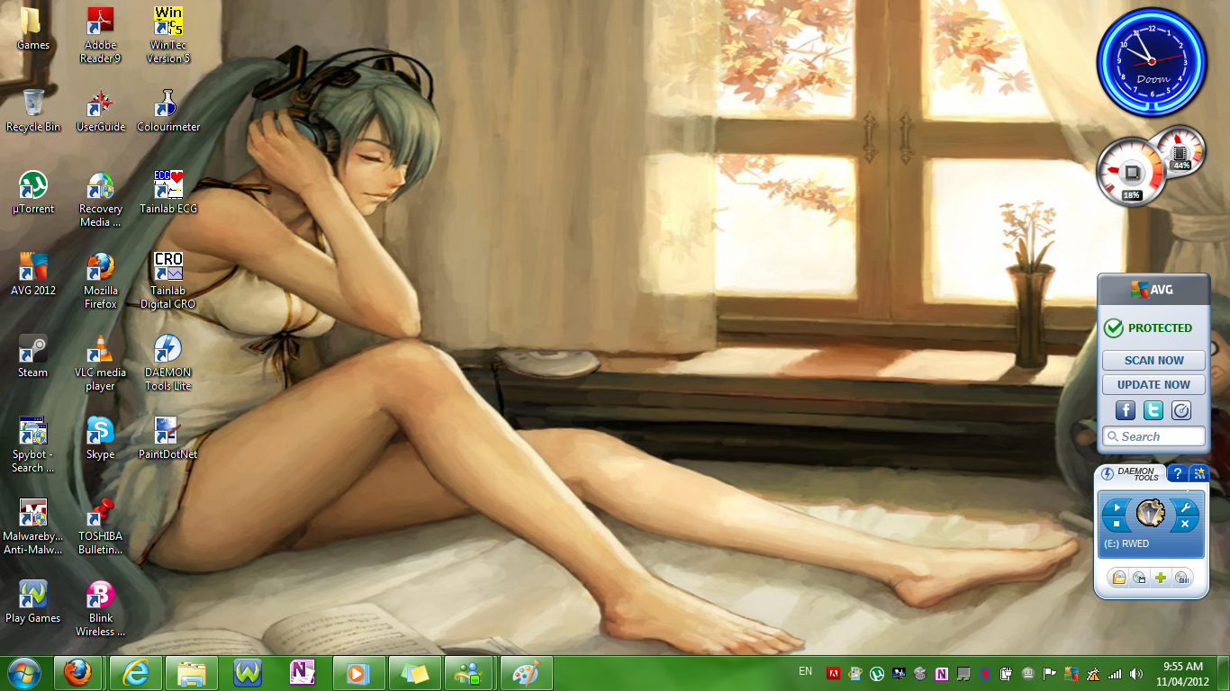Image resolution: width=1230 pixels, height=691 pixels.
Task: Open the Recycle Bin
Action: (33, 111)
